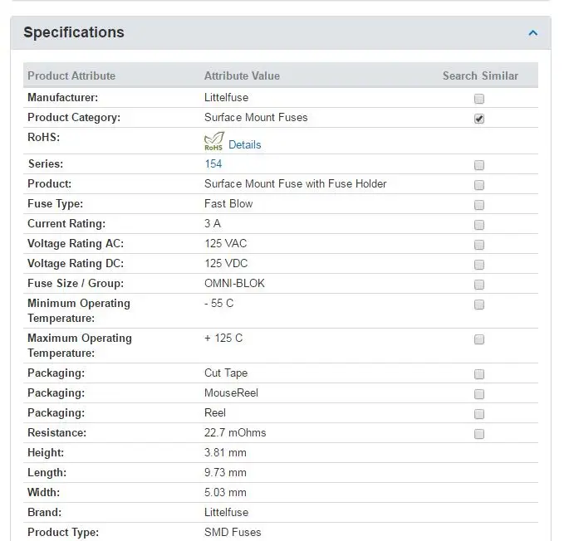
Task: Check the Minimum Operating Temperature box
Action: click(479, 305)
